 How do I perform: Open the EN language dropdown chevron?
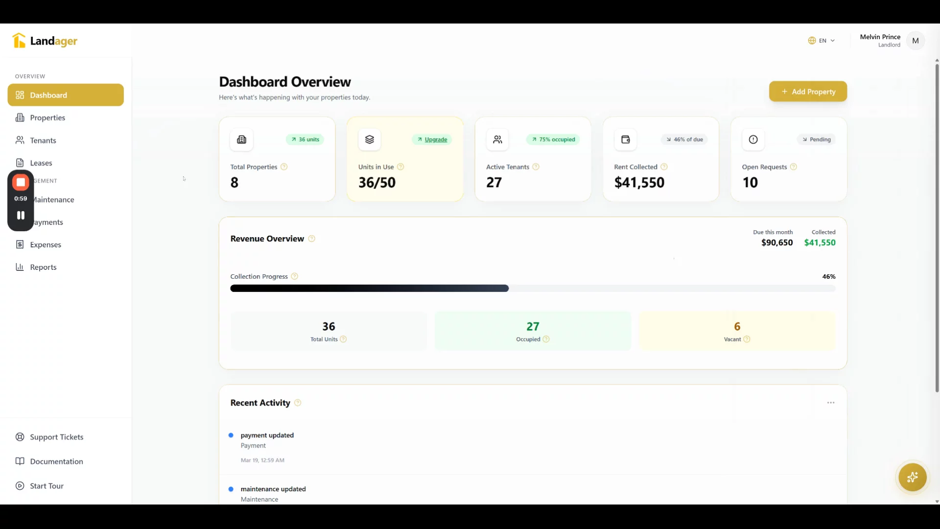tap(832, 41)
